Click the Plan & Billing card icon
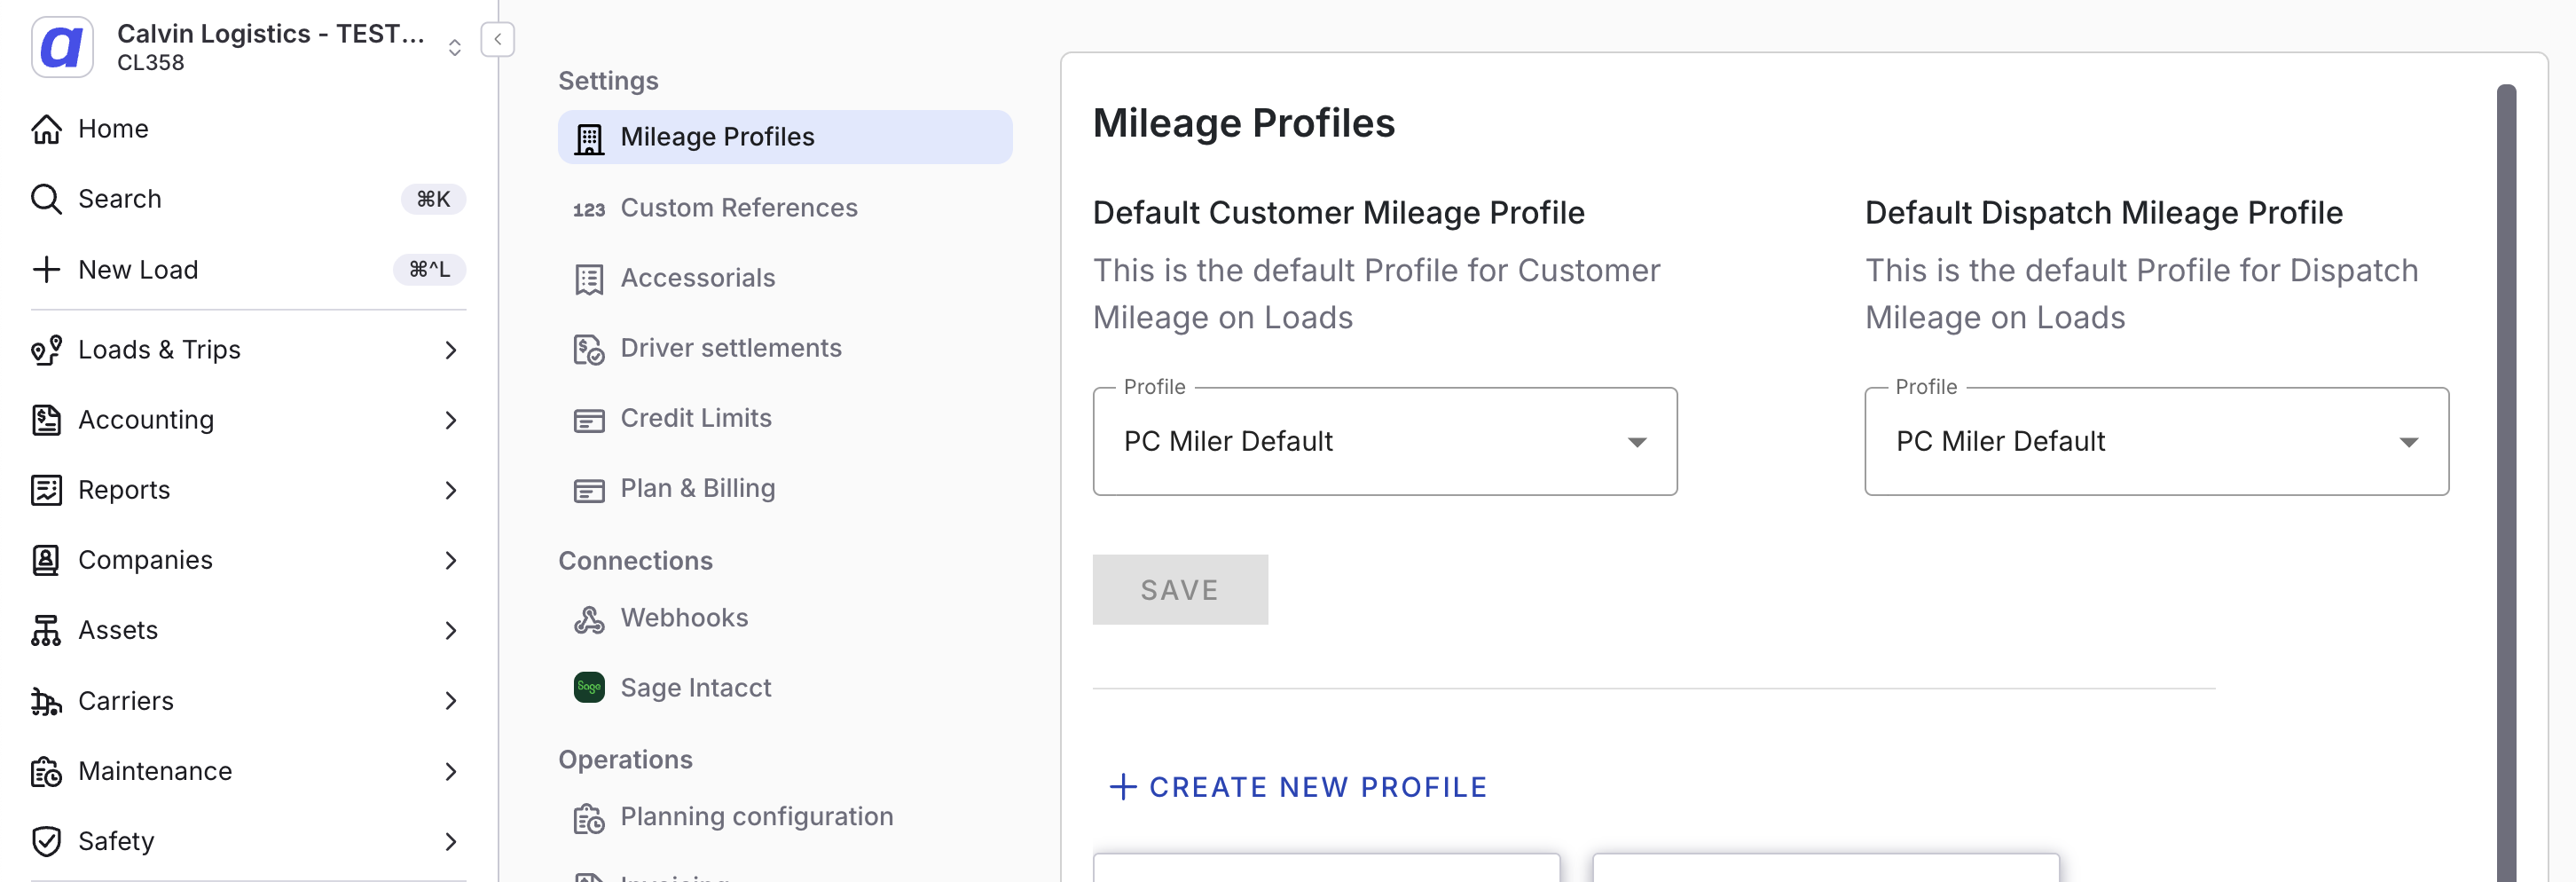The height and width of the screenshot is (882, 2576). pyautogui.click(x=589, y=490)
